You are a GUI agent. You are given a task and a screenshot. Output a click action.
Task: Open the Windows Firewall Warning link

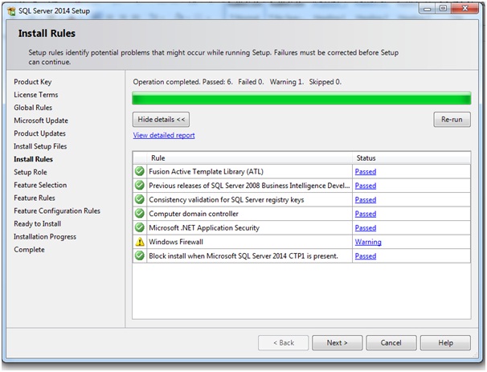click(368, 242)
